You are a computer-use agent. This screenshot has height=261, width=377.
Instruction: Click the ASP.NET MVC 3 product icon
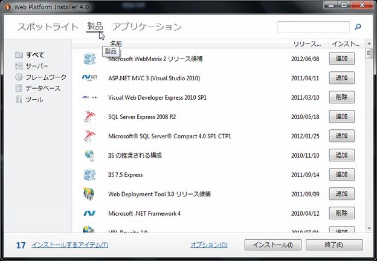[89, 78]
